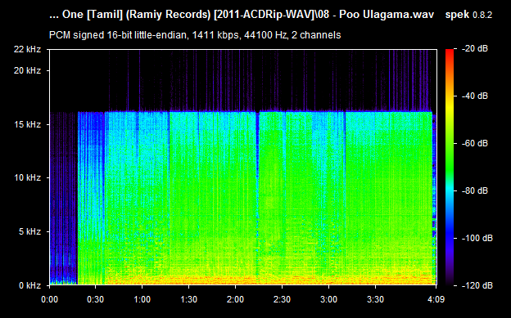This screenshot has height=318, width=511.
Task: Click the -60 dB green color scale region
Action: pyautogui.click(x=450, y=144)
